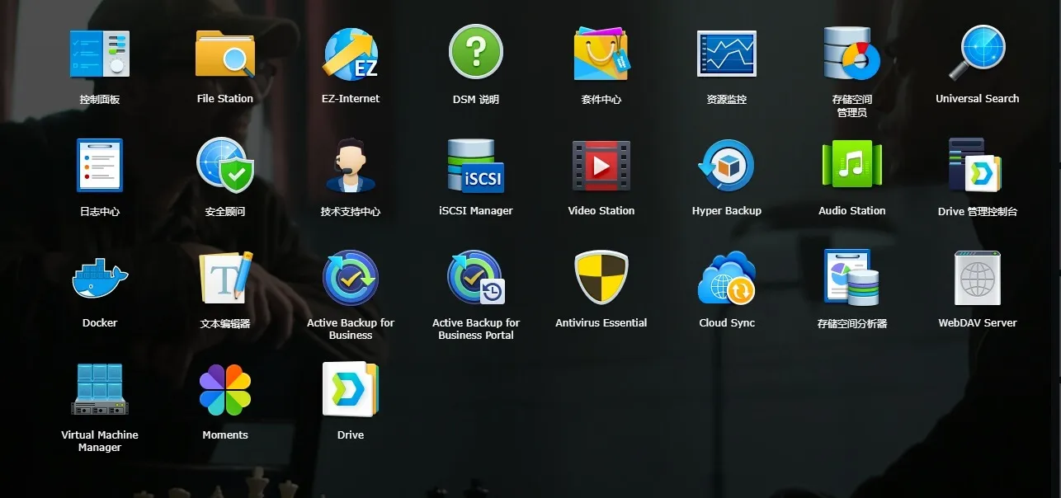
Task: Open 文本编辑器 text editor icon
Action: click(x=225, y=278)
